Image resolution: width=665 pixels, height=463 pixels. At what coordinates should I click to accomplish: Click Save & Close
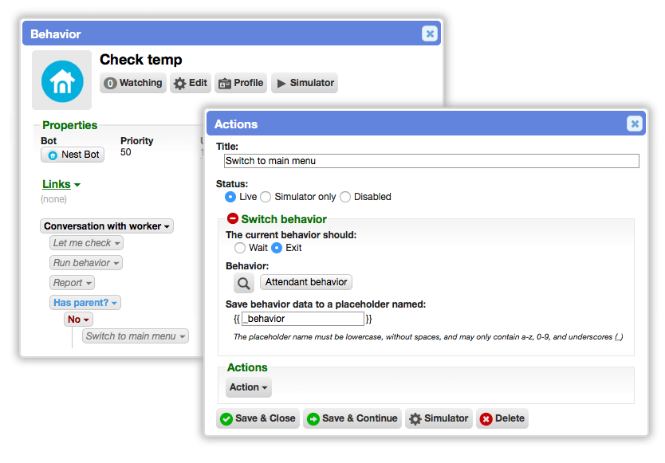(258, 418)
